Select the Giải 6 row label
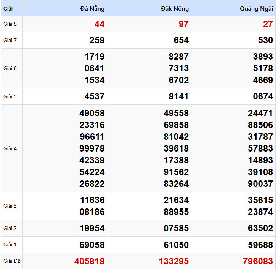This screenshot has width=276, height=270. (x=10, y=68)
